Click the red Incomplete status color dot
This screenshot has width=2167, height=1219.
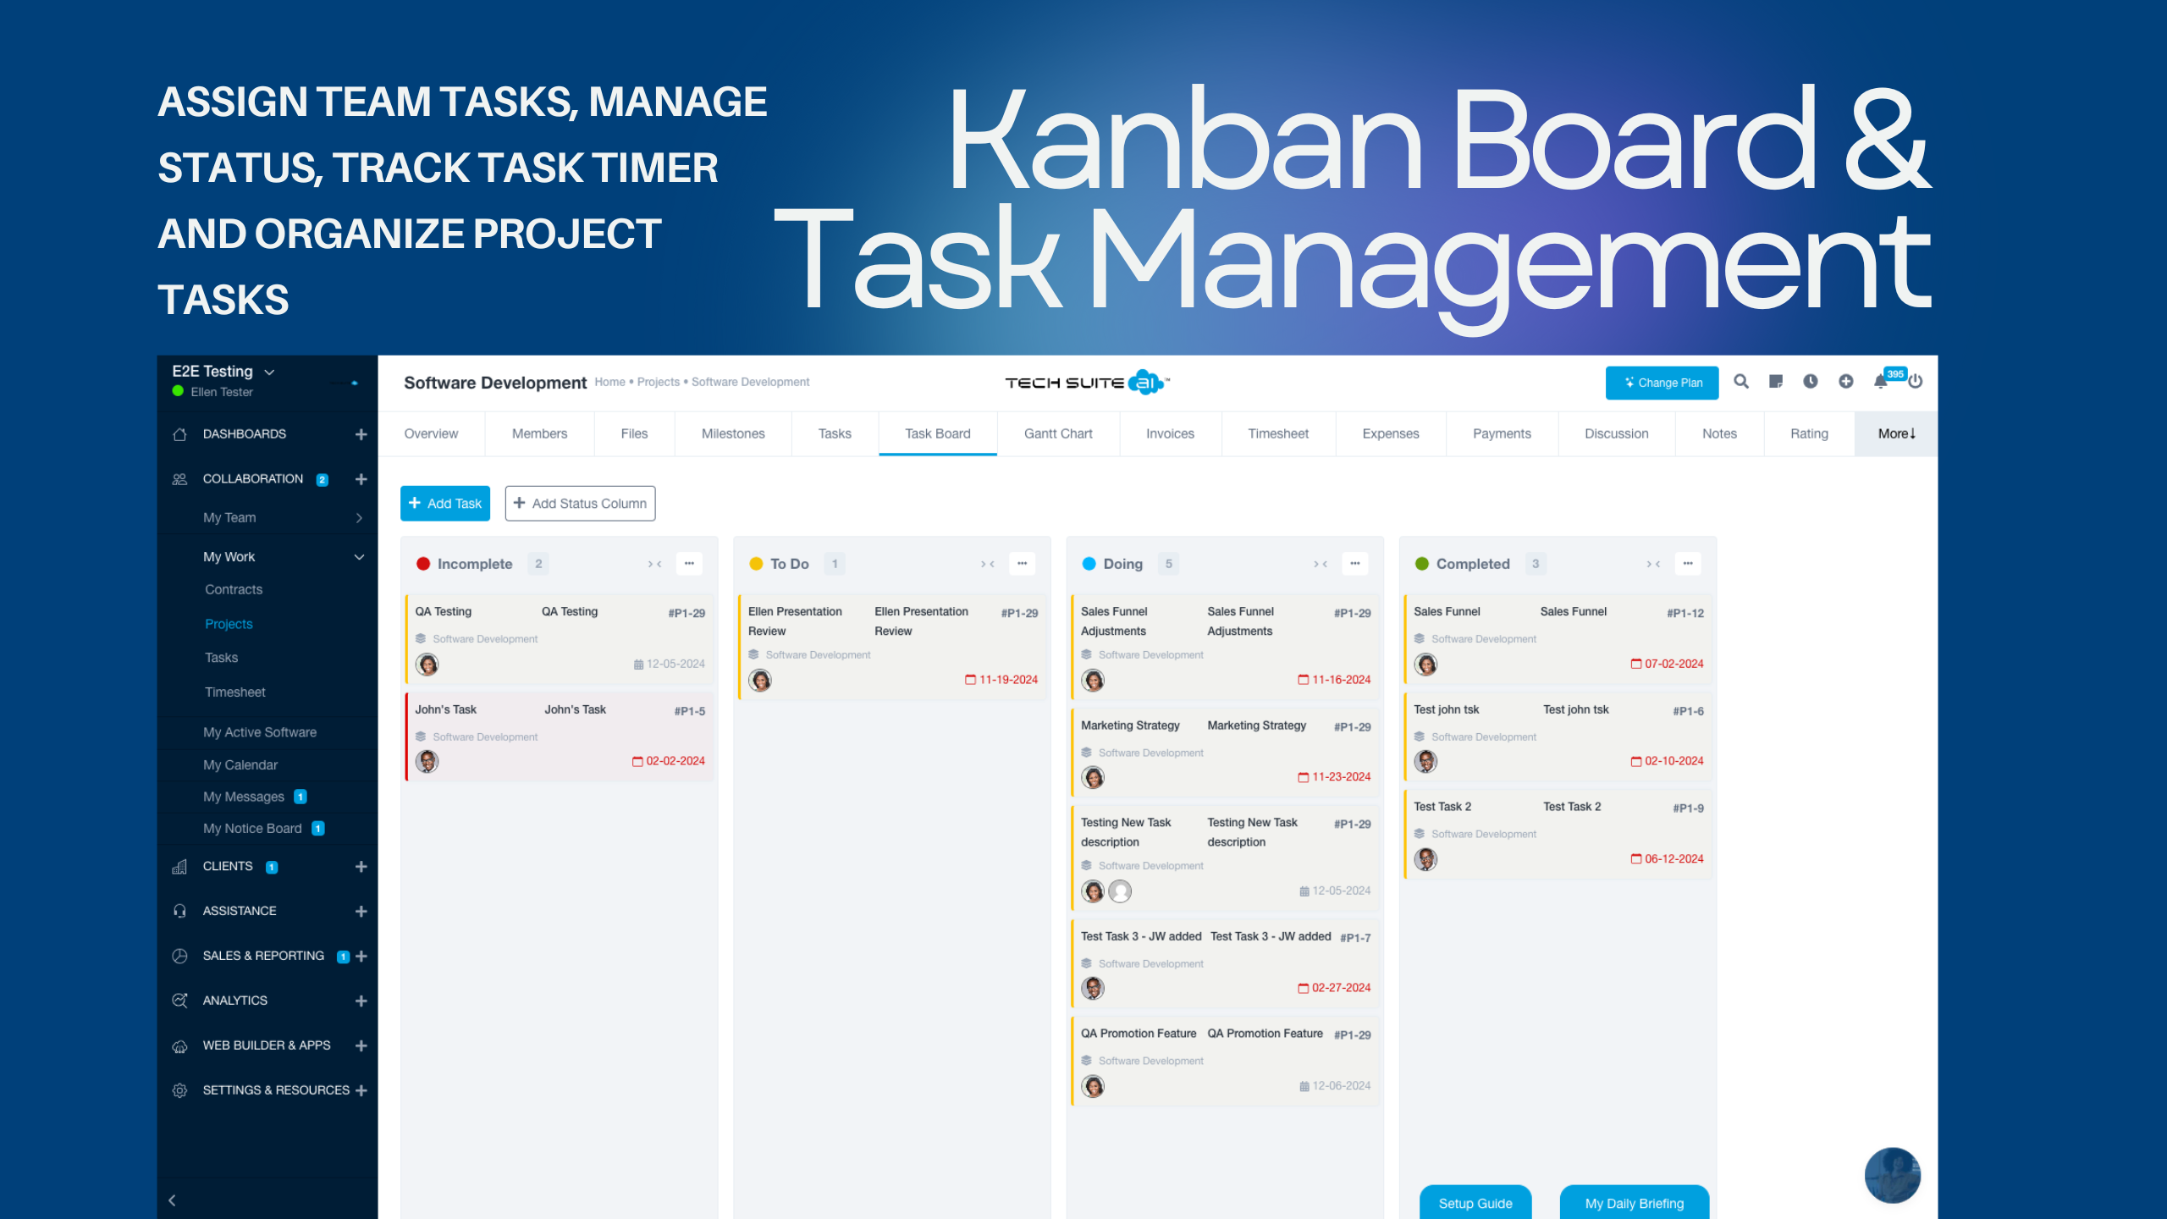[423, 564]
